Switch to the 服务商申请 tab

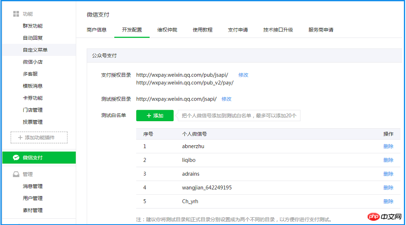pos(321,30)
